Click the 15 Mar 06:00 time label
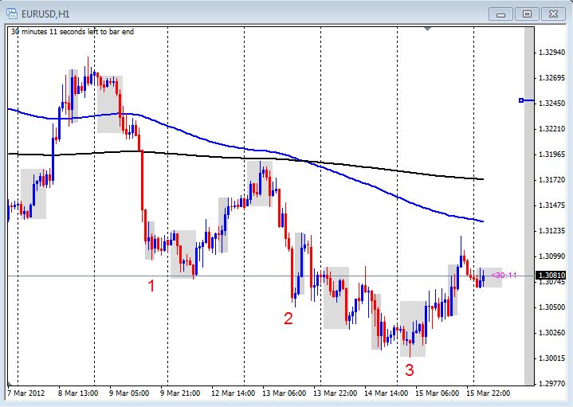Viewport: 573px width, 407px height. pos(437,393)
